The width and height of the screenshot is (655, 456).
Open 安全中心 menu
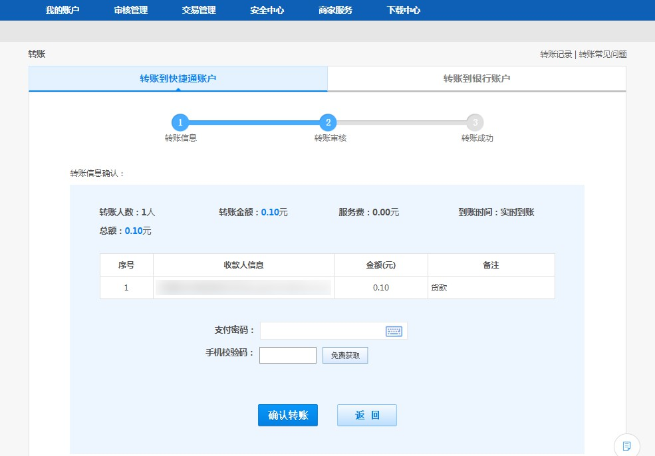(x=267, y=10)
